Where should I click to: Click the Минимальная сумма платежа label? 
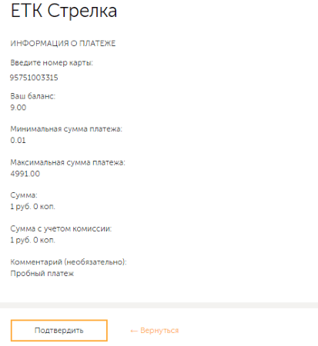point(66,128)
